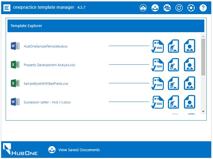Click Word icon for Succession Letter - Nick (1).docx
213x159 pixels.
point(15,102)
